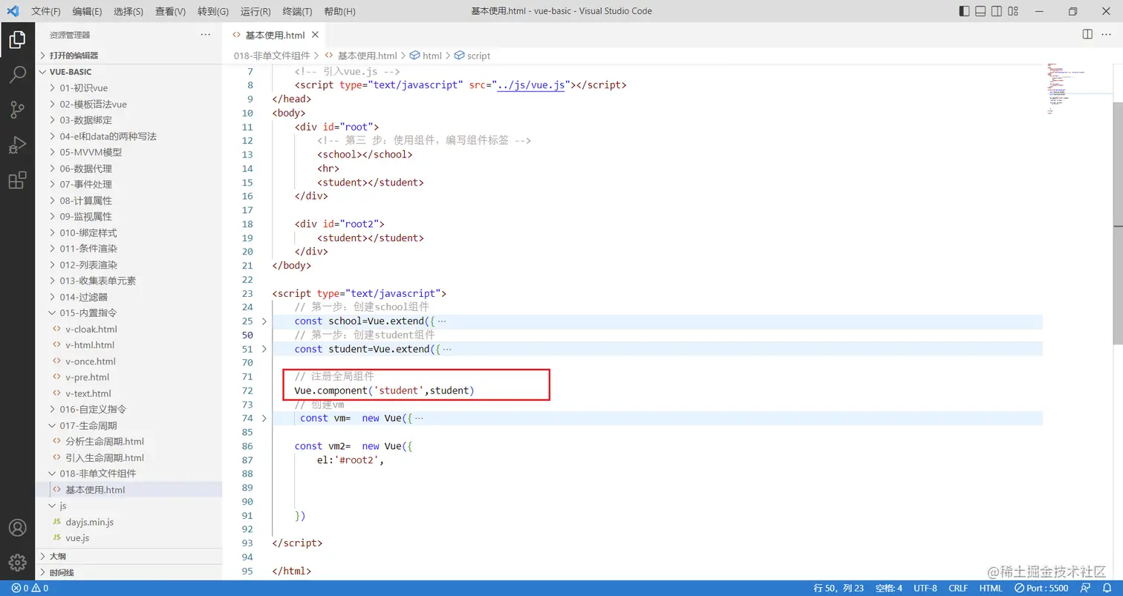Expand the 大纲 outline section
The image size is (1123, 596).
[x=129, y=556]
